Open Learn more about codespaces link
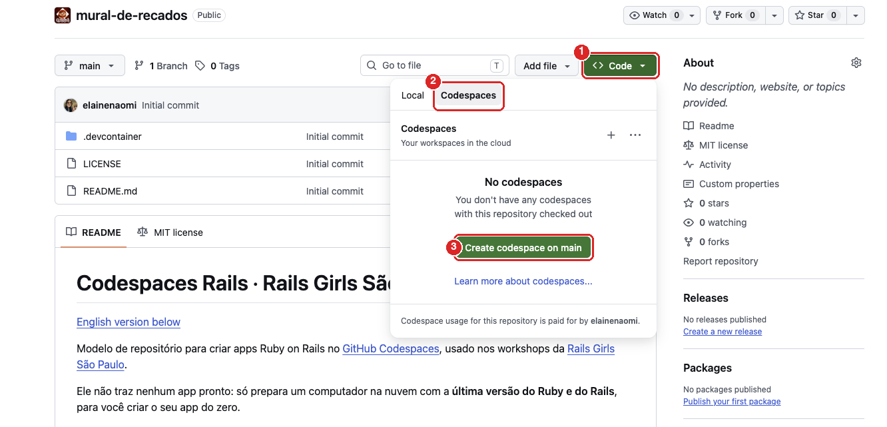887x427 pixels. tap(523, 281)
